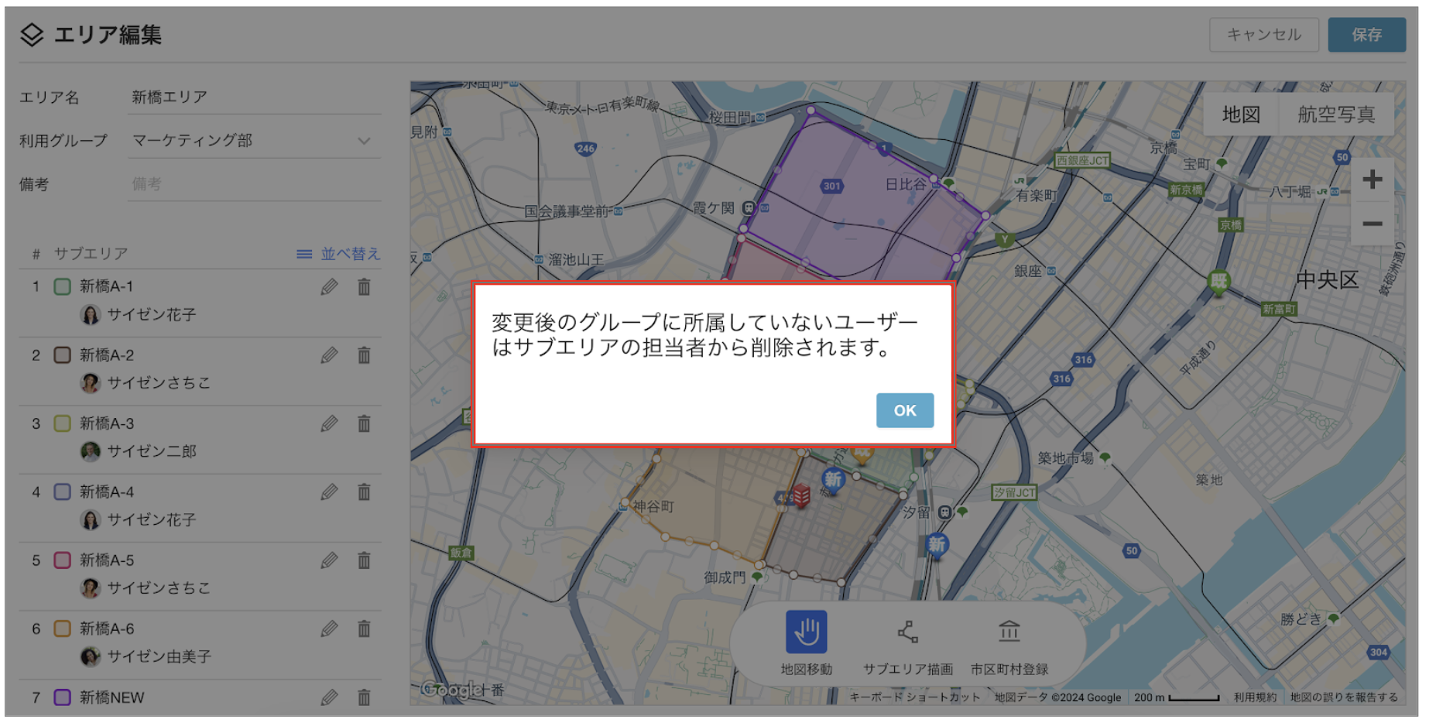Viewport: 1429px width, 726px height.
Task: Click the 並べ替え link
Action: 351,254
